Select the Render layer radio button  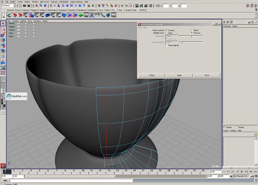236,127
